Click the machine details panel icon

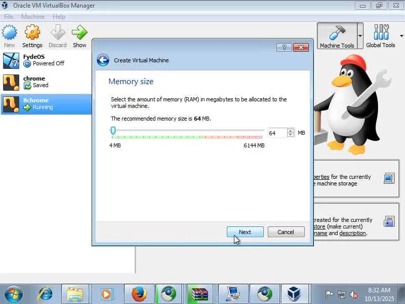tap(389, 178)
